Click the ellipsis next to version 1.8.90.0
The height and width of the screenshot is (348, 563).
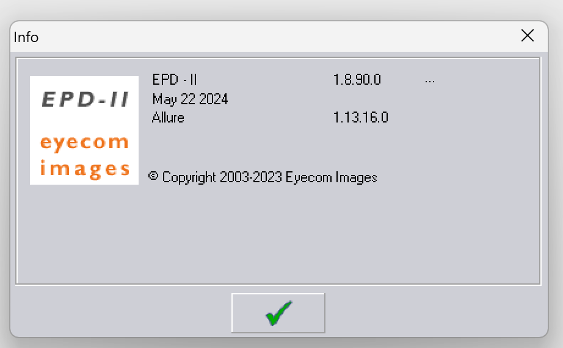(x=429, y=80)
